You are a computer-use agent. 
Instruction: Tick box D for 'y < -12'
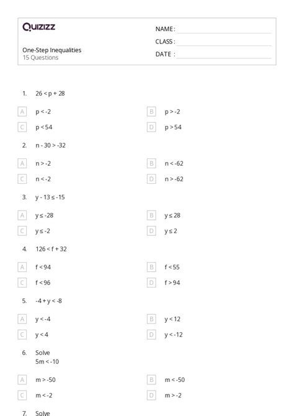(151, 335)
